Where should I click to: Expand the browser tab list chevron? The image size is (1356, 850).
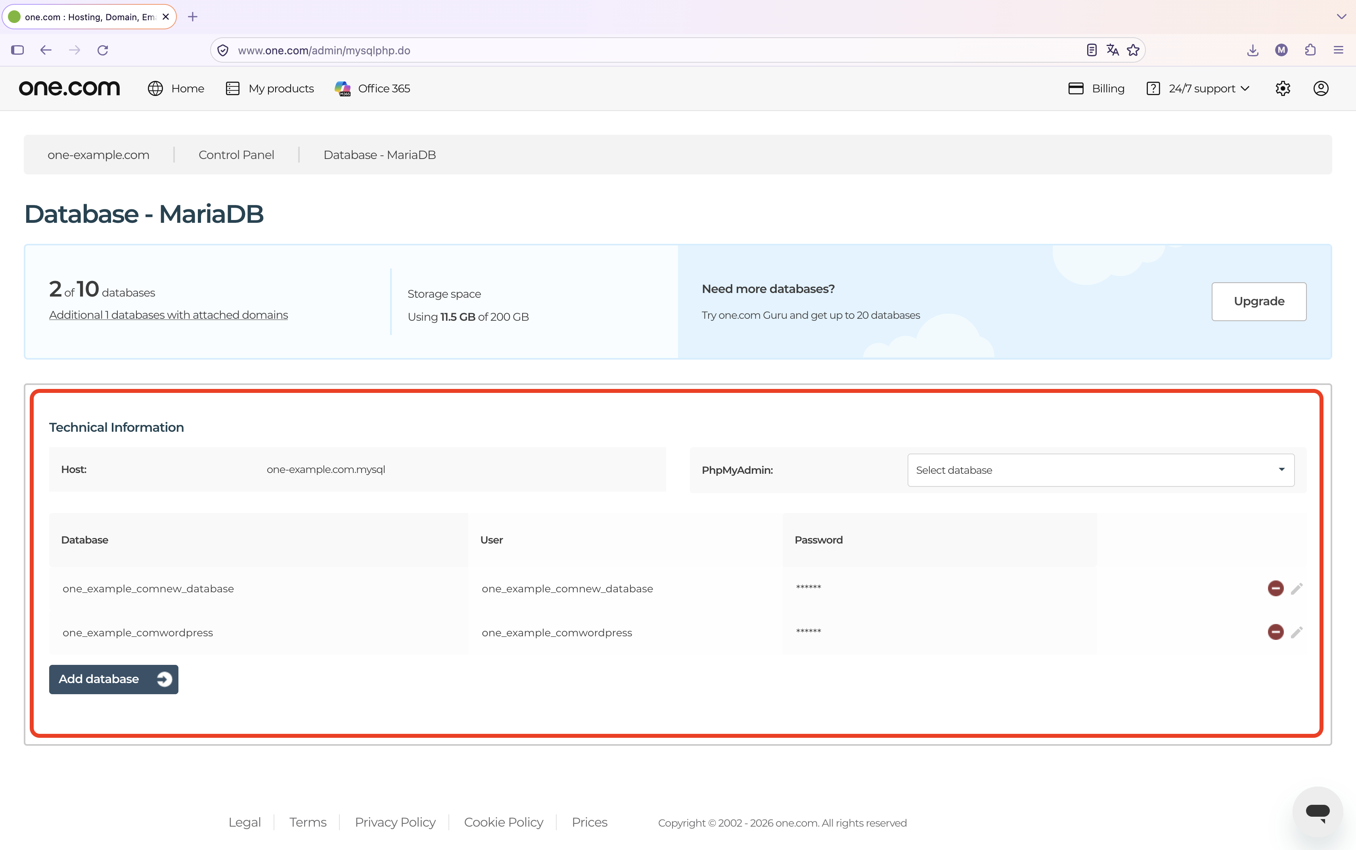[1341, 17]
